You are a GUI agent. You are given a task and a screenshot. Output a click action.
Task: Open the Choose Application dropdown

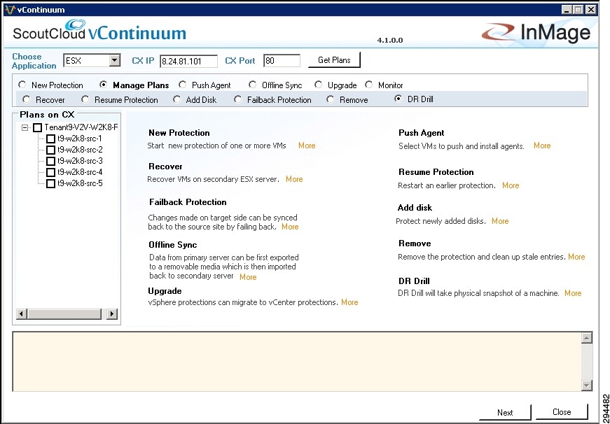(114, 61)
